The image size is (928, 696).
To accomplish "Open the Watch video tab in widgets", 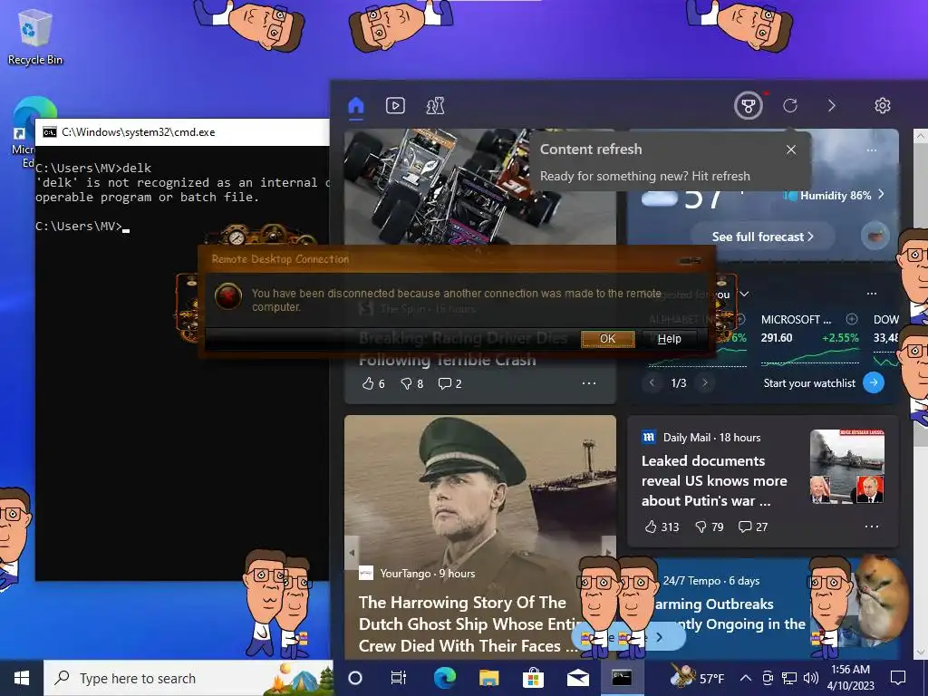I will (x=395, y=106).
